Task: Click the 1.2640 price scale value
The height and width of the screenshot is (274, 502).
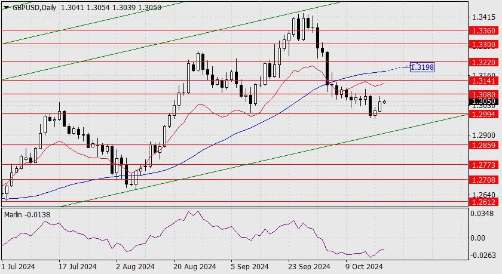Action: point(483,195)
